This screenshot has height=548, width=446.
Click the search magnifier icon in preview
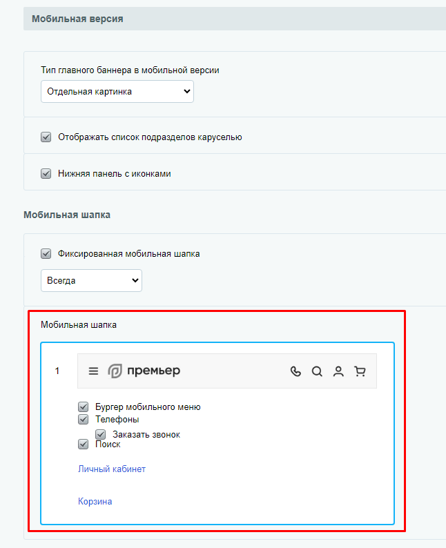pos(317,371)
